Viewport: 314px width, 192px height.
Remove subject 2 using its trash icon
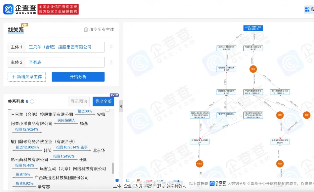click(111, 62)
